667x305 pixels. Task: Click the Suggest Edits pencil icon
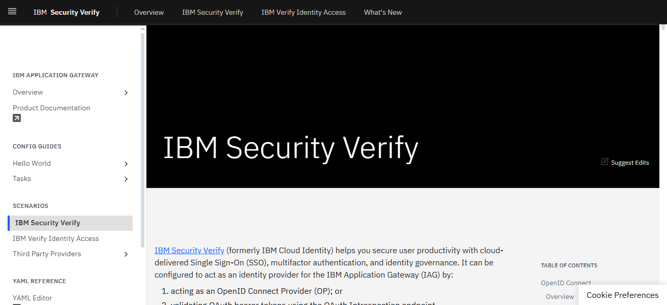pos(604,162)
